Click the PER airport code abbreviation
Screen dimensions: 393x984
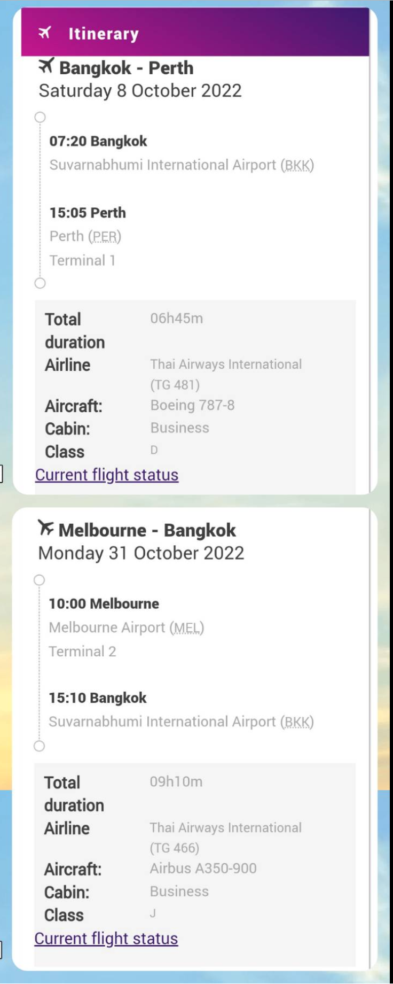pos(105,236)
